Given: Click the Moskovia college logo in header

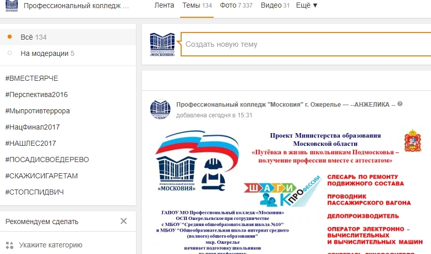Looking at the screenshot, I should [12, 6].
